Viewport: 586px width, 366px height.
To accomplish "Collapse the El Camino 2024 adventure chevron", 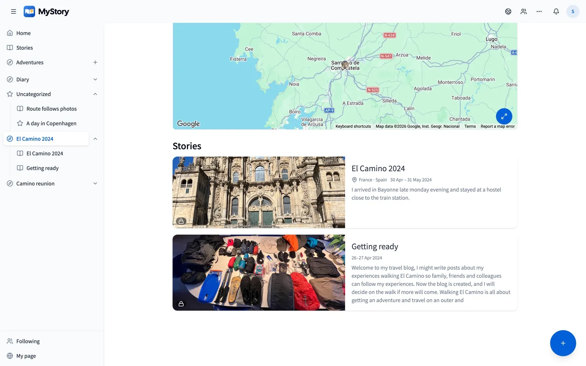I will [95, 139].
